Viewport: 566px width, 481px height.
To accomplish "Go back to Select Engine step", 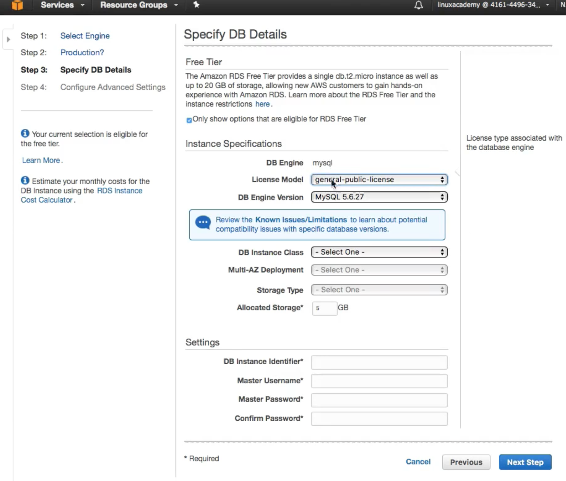I will coord(85,36).
